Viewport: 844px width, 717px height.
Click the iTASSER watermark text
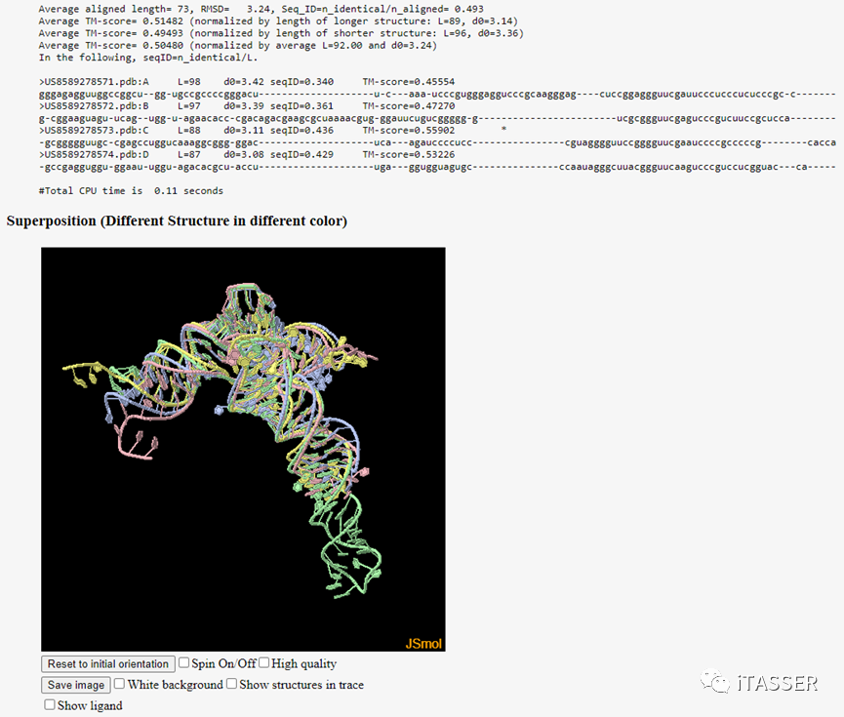coord(778,683)
